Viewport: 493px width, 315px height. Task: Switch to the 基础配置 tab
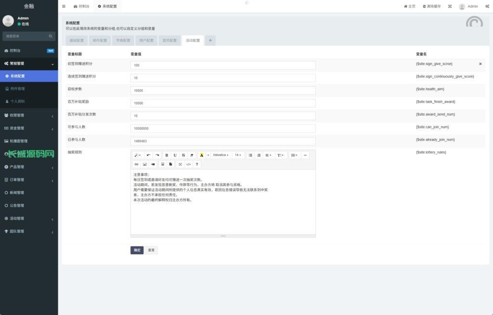click(77, 41)
